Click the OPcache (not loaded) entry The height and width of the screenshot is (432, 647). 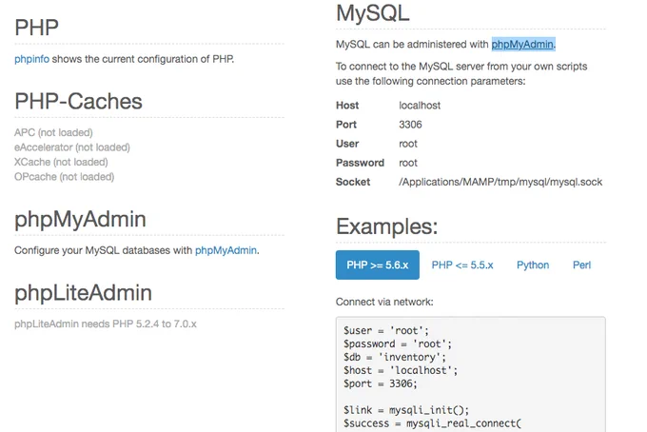click(65, 177)
